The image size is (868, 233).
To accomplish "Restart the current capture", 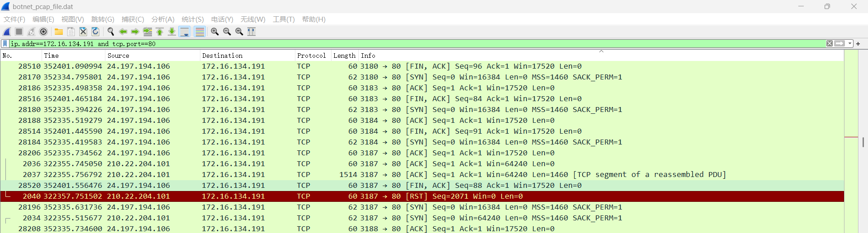I will (x=31, y=32).
